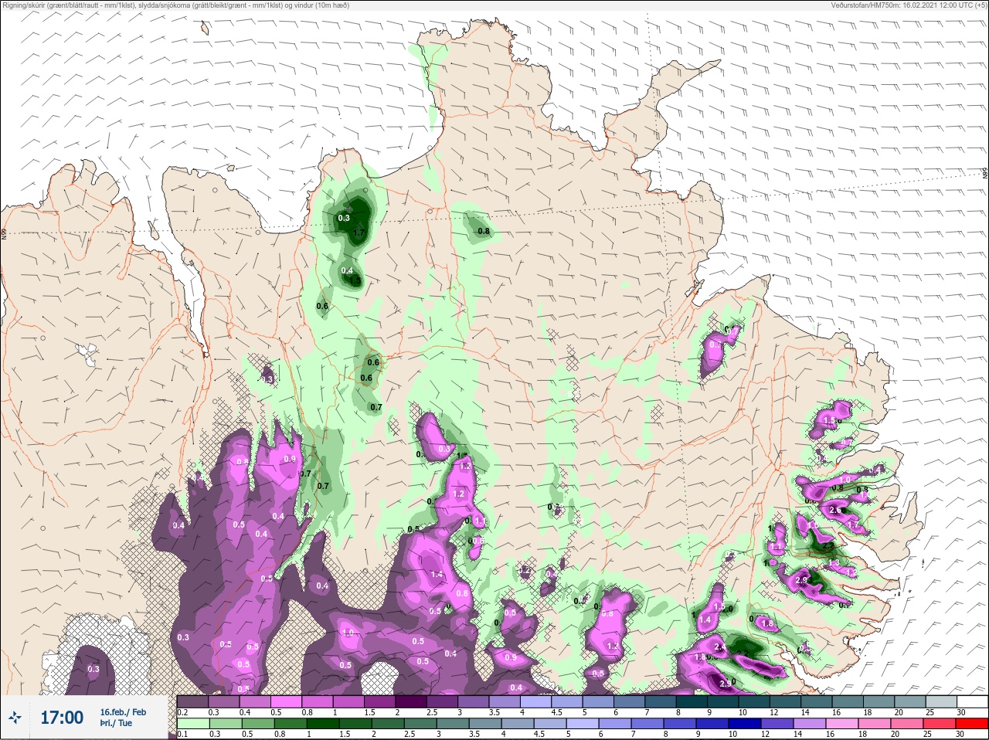Pick the dark purple swatch between 0.2 and 0.3
This screenshot has width=989, height=740.
pos(192,701)
